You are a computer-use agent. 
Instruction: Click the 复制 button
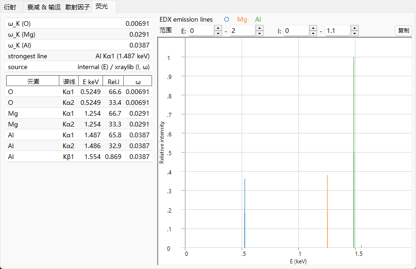click(x=404, y=31)
